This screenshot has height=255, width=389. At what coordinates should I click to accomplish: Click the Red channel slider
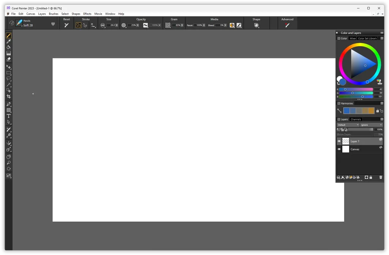coord(356,89)
